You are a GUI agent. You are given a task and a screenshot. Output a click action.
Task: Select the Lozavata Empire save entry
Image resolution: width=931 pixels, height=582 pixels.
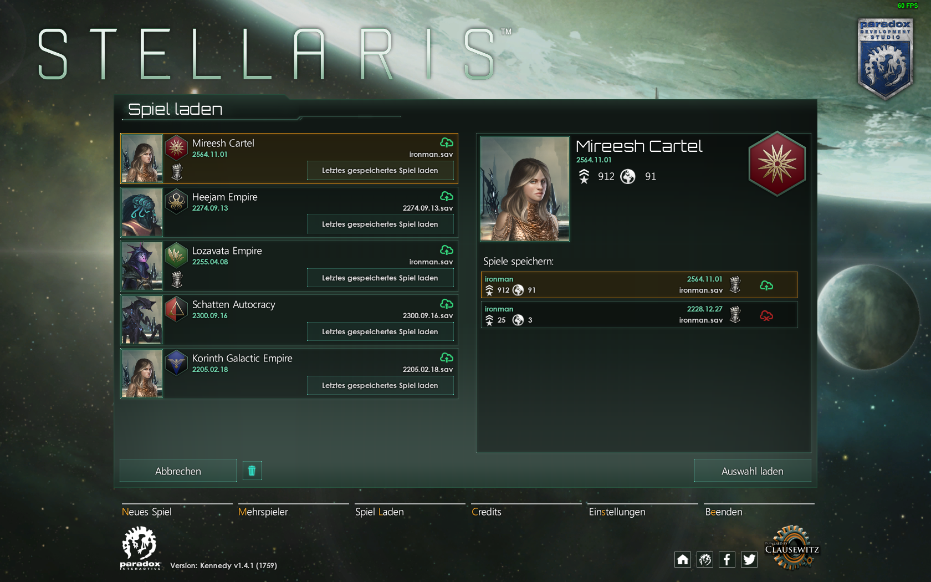click(x=289, y=266)
